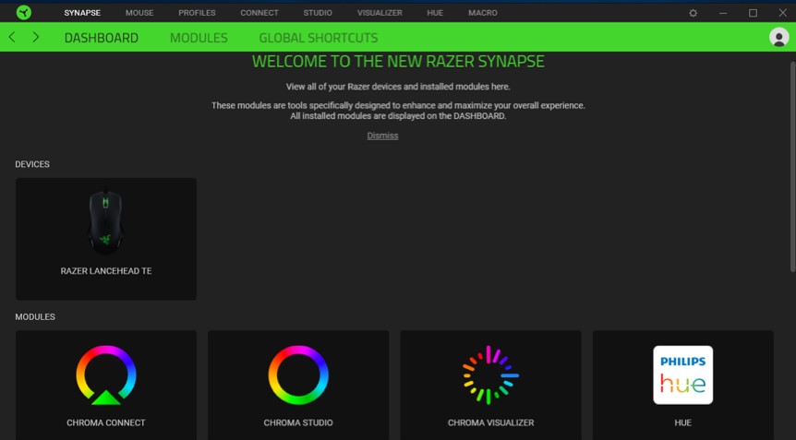Click the CHROMA CONNECT label

pos(106,422)
